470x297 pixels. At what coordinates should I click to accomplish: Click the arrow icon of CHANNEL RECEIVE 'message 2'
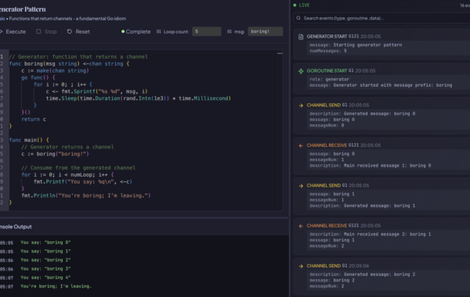pos(301,226)
